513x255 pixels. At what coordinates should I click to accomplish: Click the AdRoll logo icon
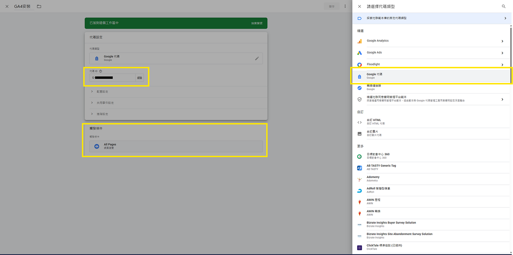click(x=359, y=191)
